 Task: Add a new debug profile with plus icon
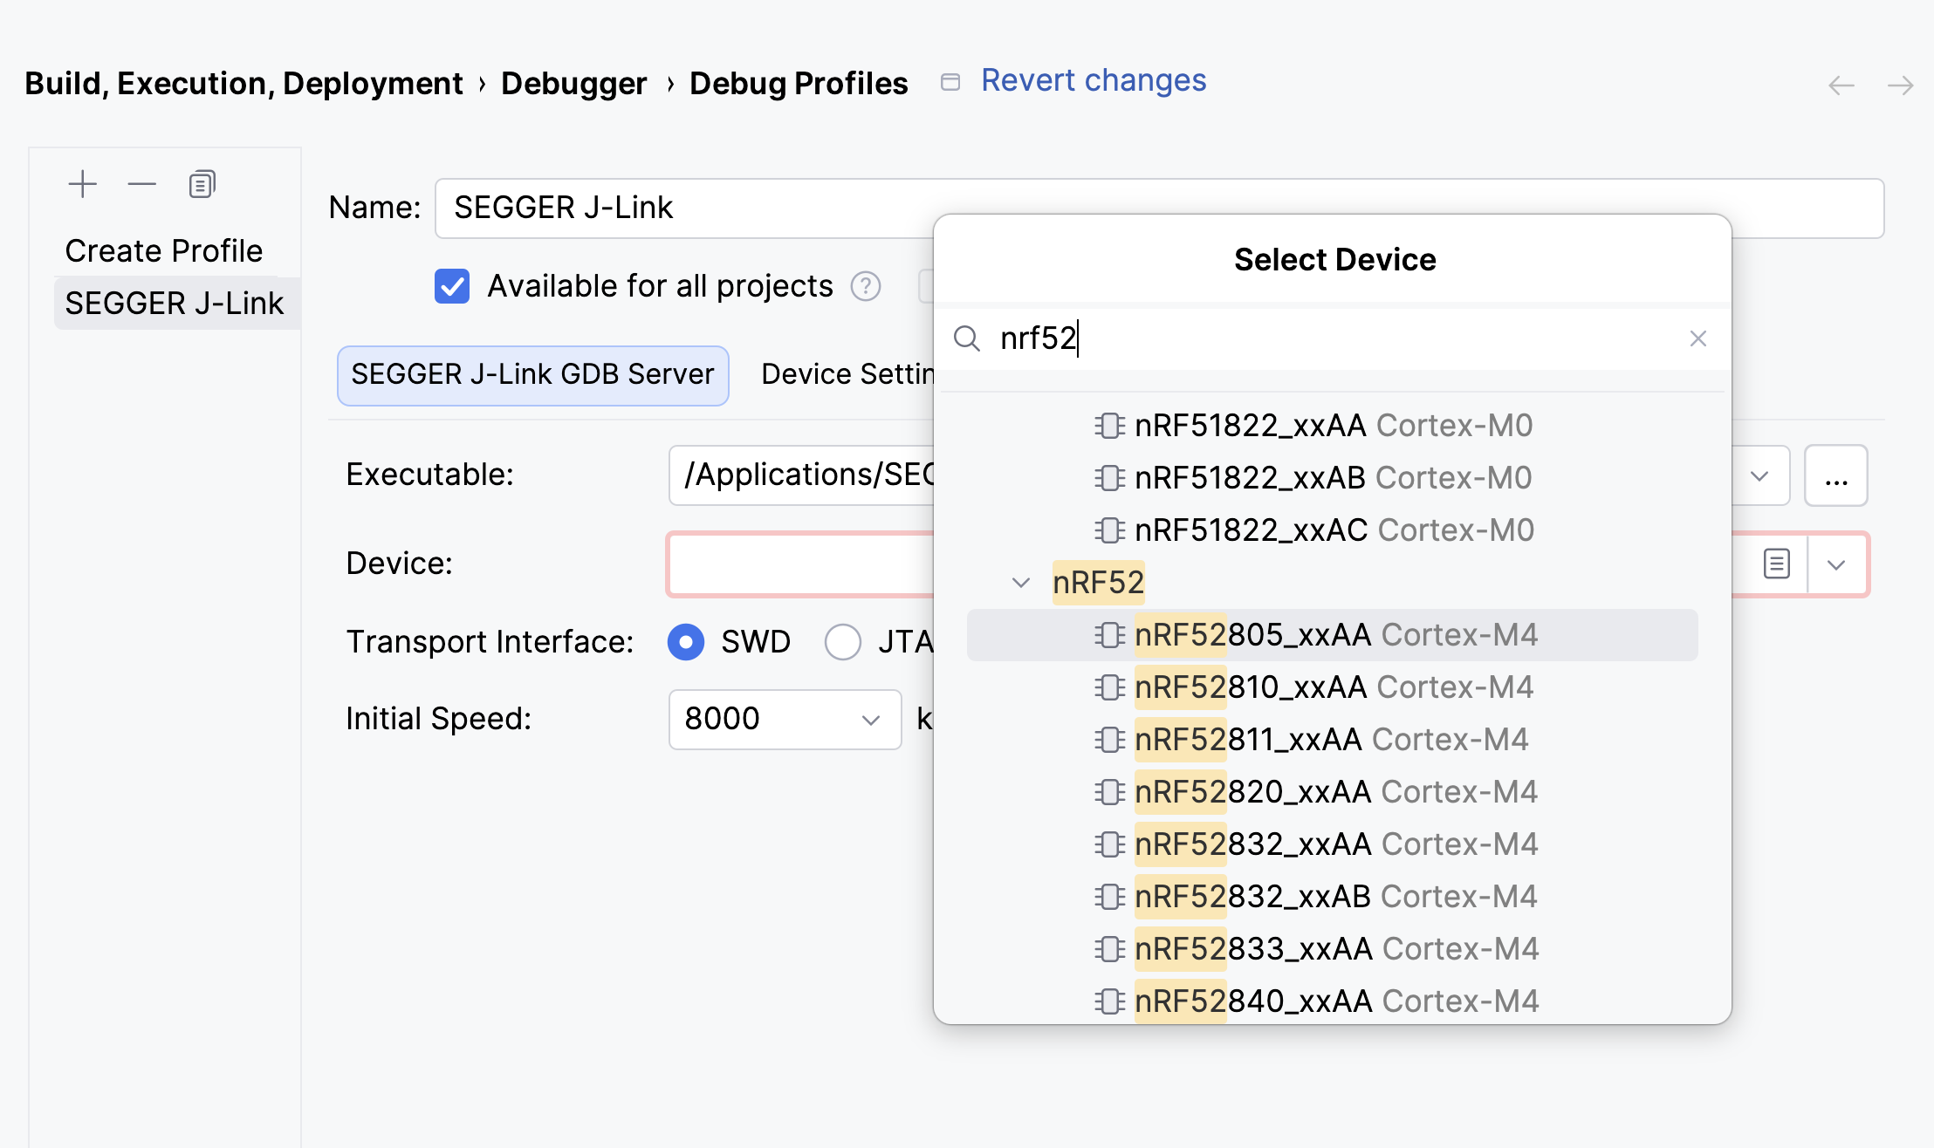click(x=83, y=184)
